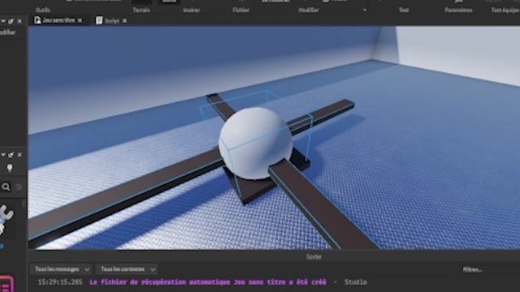Undock the upper left panel with pop-out icon

point(11,21)
